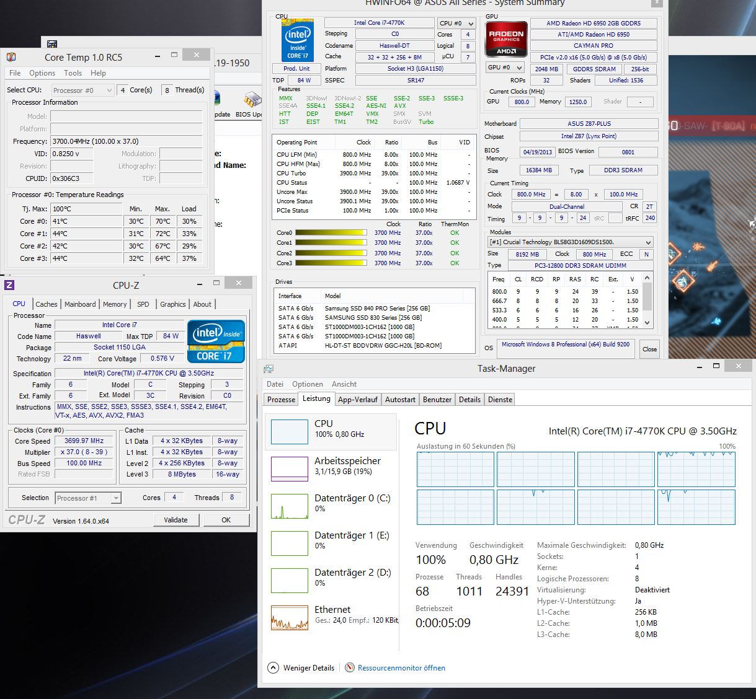
Task: Switch to the About tab in CPU-Z
Action: (202, 304)
